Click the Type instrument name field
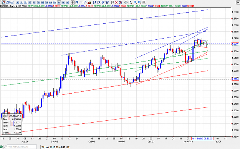240x149 pixels. 22,147
